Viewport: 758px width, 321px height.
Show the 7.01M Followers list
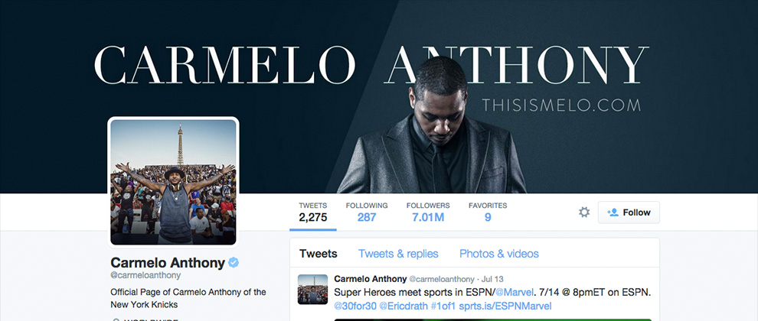[x=428, y=212]
